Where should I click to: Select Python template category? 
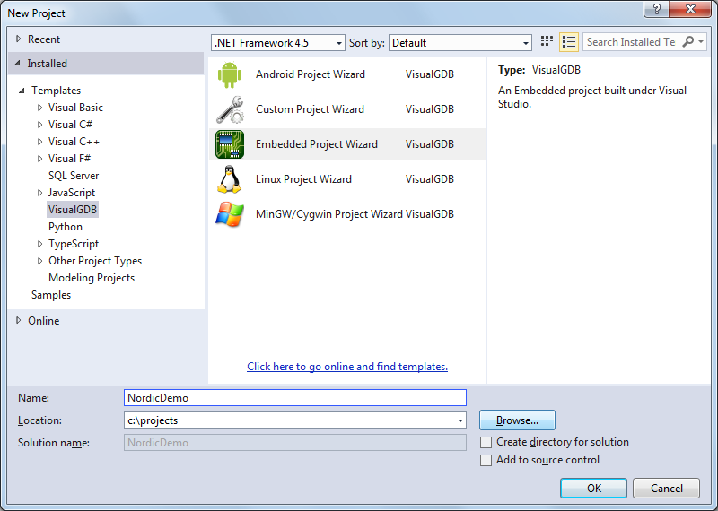(66, 227)
